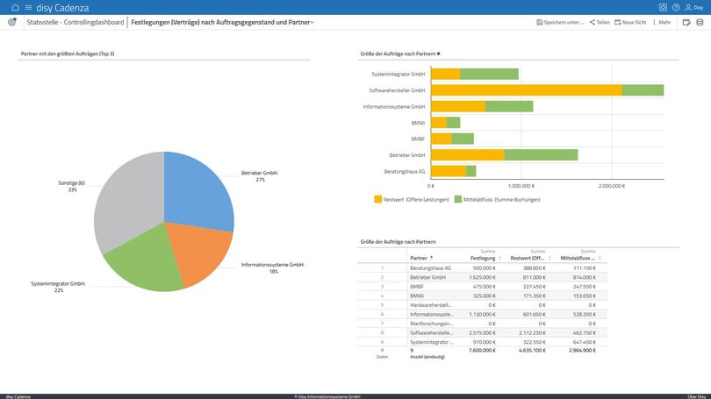Image resolution: width=711 pixels, height=399 pixels.
Task: Open the help question mark icon
Action: 676,7
